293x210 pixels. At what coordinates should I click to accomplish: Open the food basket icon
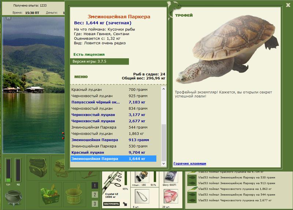point(50,195)
